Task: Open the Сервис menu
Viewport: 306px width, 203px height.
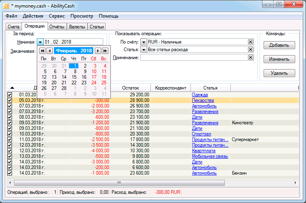Action: [x=57, y=16]
